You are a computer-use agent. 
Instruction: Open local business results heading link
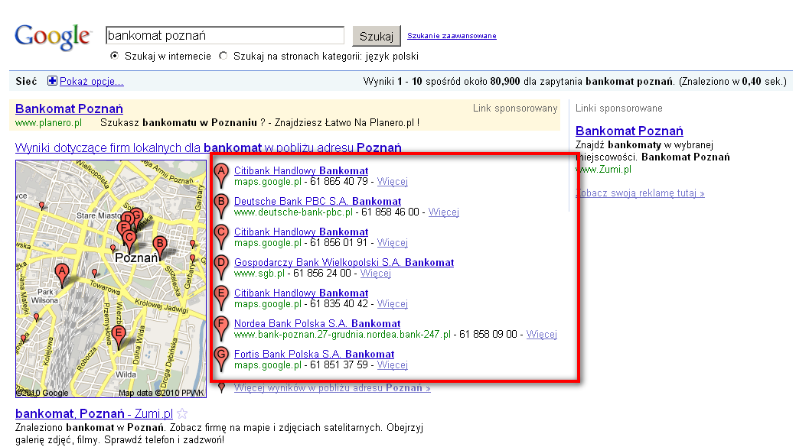click(x=208, y=147)
